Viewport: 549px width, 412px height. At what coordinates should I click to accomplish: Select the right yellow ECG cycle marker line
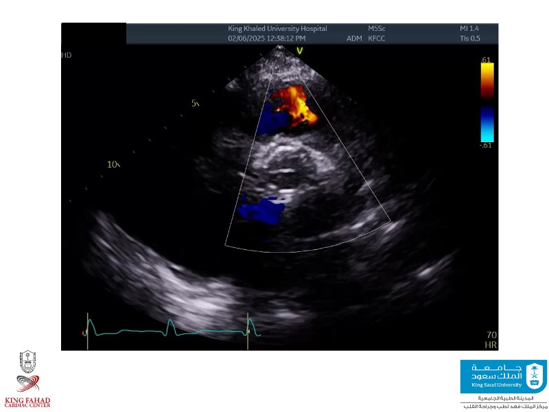coord(247,331)
